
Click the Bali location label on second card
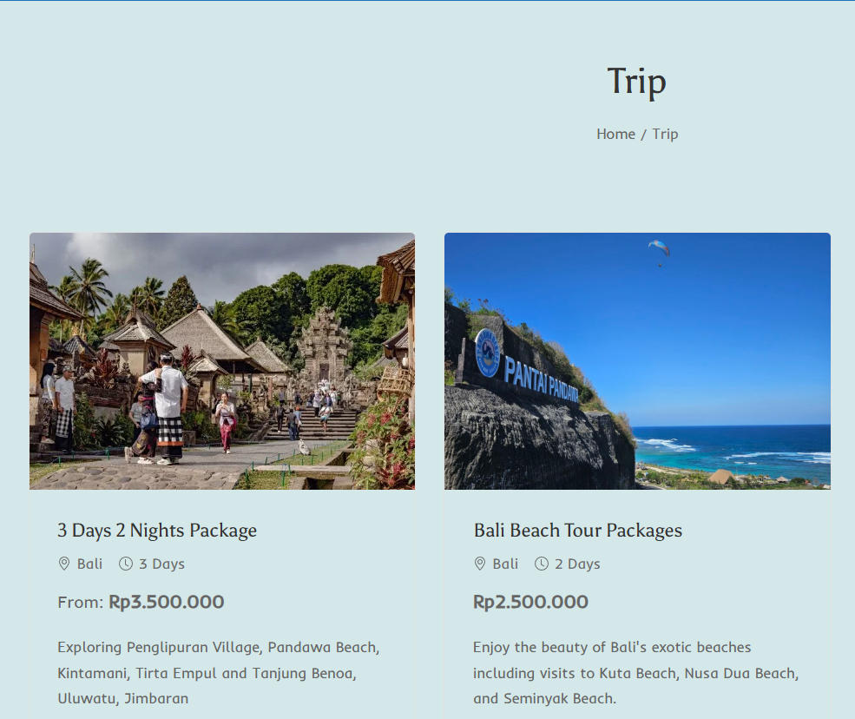coord(505,564)
